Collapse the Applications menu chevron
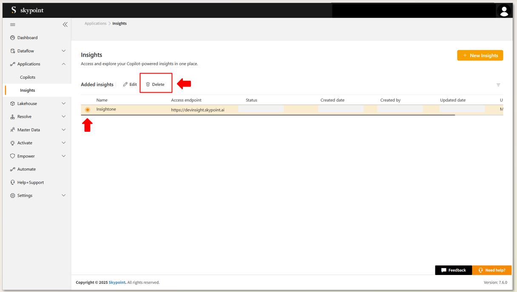Screen dimensions: 517x292 click(64, 64)
